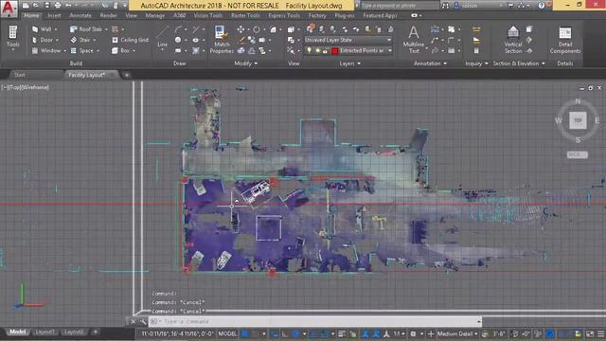Open the Tools palette button
606x341 pixels.
(12, 37)
